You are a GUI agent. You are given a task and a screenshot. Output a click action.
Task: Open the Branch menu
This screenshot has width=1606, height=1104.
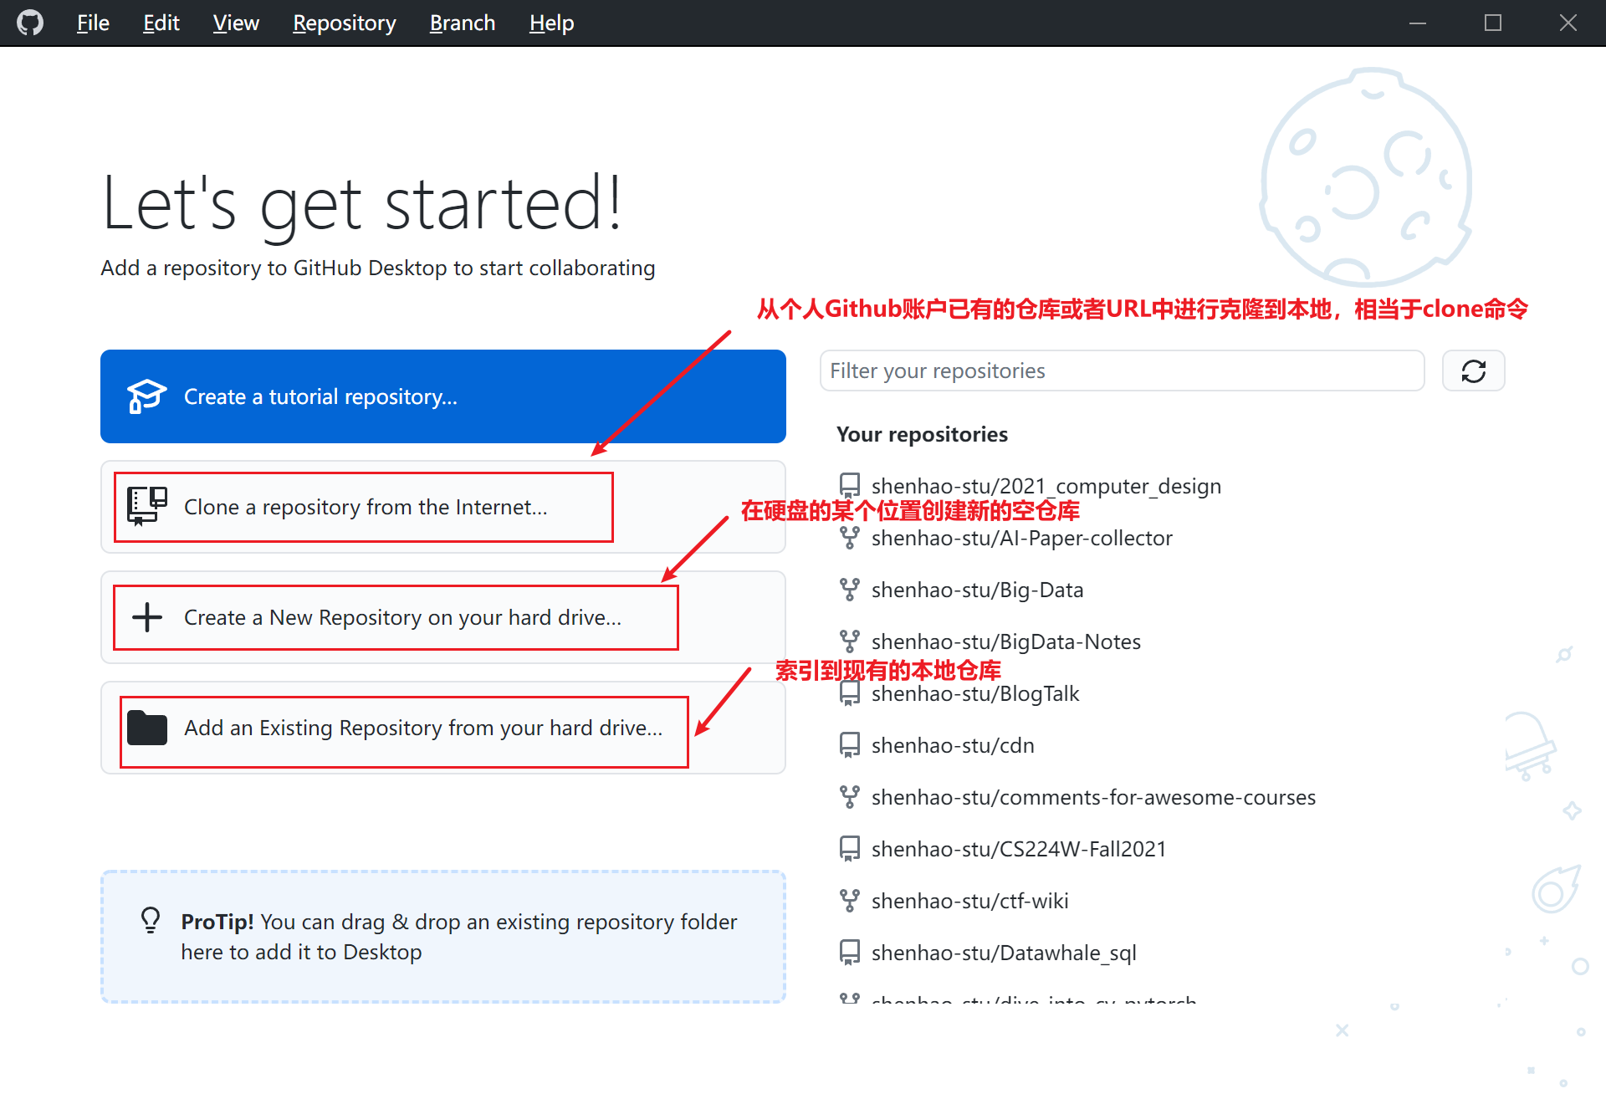pos(462,23)
